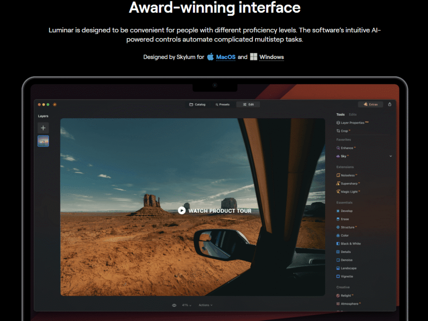Play the Watch Product Tour video
This screenshot has height=321, width=428.
point(214,211)
